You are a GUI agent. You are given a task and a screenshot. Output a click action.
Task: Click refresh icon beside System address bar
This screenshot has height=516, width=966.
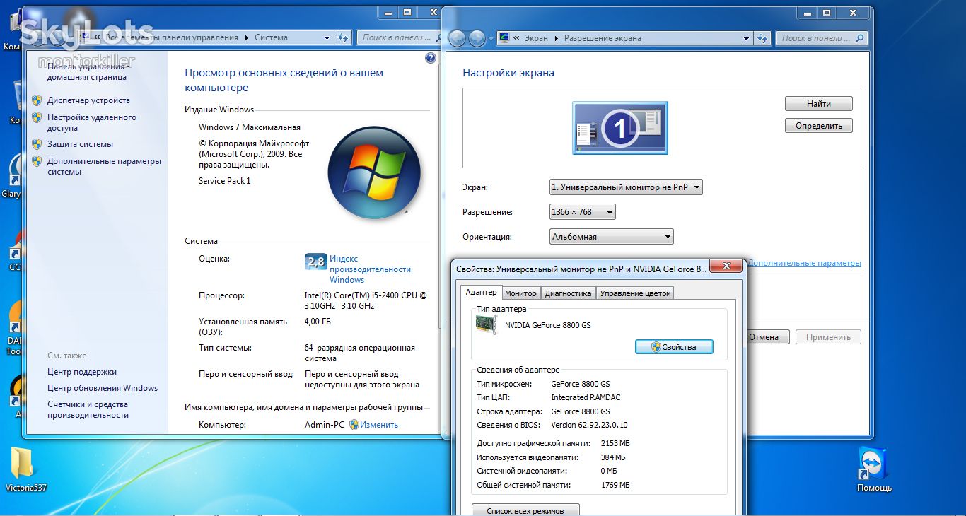coord(343,37)
